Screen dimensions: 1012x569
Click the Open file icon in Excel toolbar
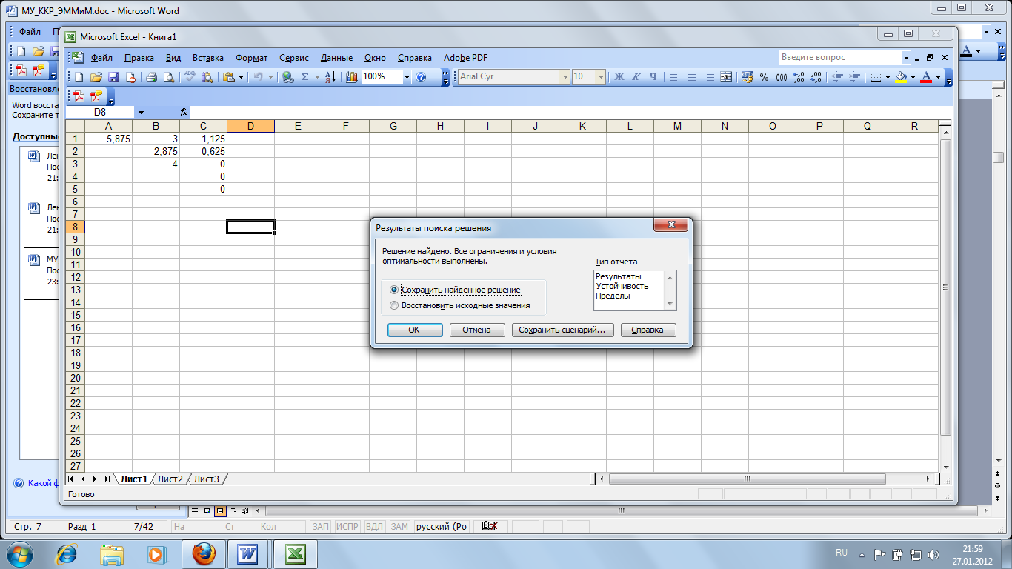pyautogui.click(x=96, y=77)
